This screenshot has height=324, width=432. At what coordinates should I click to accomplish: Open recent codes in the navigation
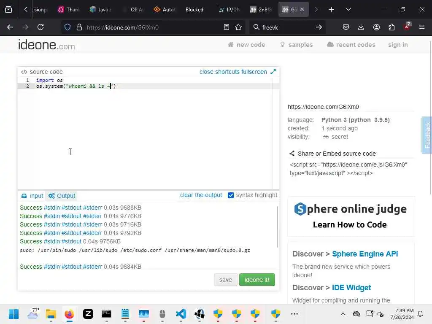point(351,45)
